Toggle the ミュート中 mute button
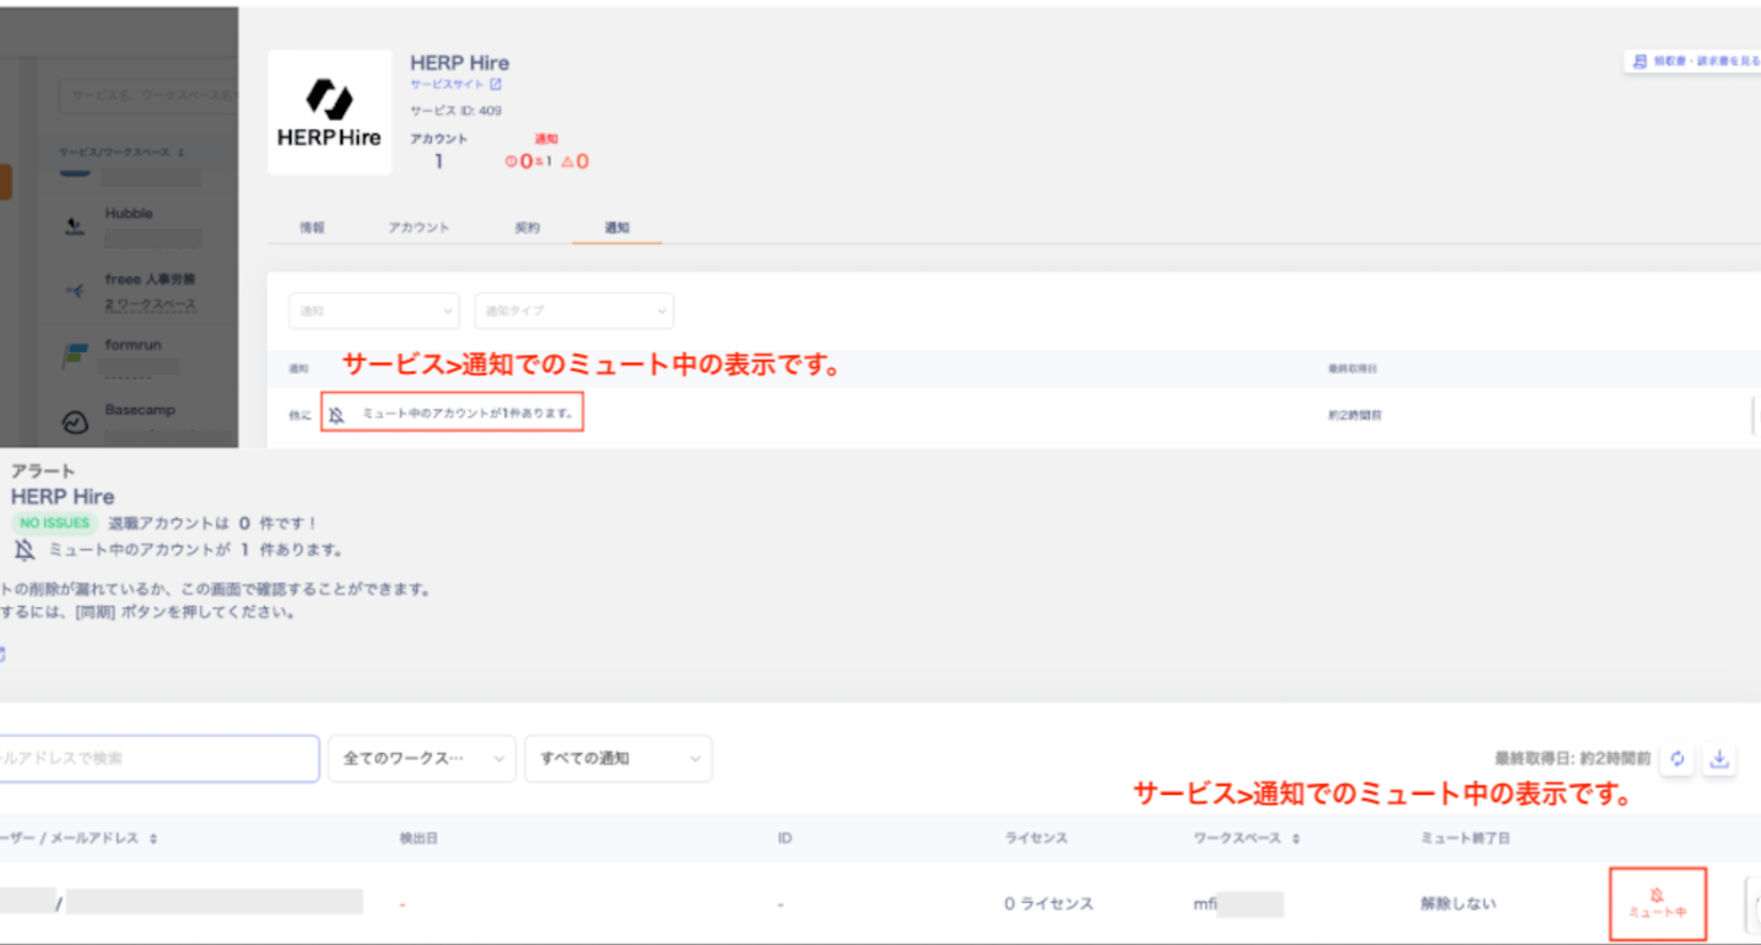1761x945 pixels. pyautogui.click(x=1658, y=904)
